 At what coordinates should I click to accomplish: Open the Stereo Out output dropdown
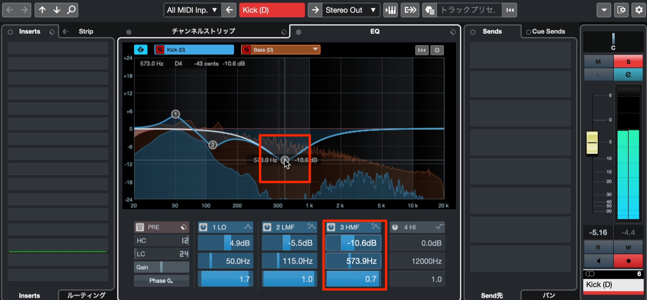(351, 10)
